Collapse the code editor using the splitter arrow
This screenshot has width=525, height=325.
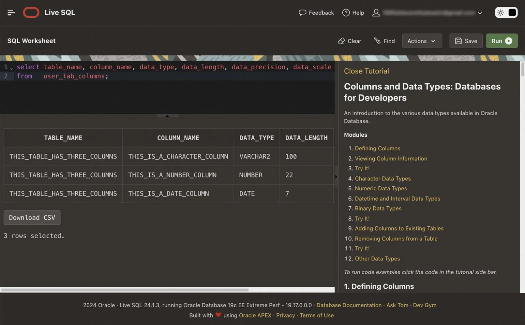167,116
